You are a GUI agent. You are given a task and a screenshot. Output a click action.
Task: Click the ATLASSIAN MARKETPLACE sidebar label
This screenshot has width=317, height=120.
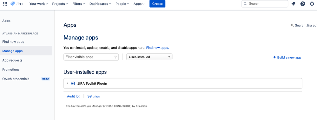point(20,33)
